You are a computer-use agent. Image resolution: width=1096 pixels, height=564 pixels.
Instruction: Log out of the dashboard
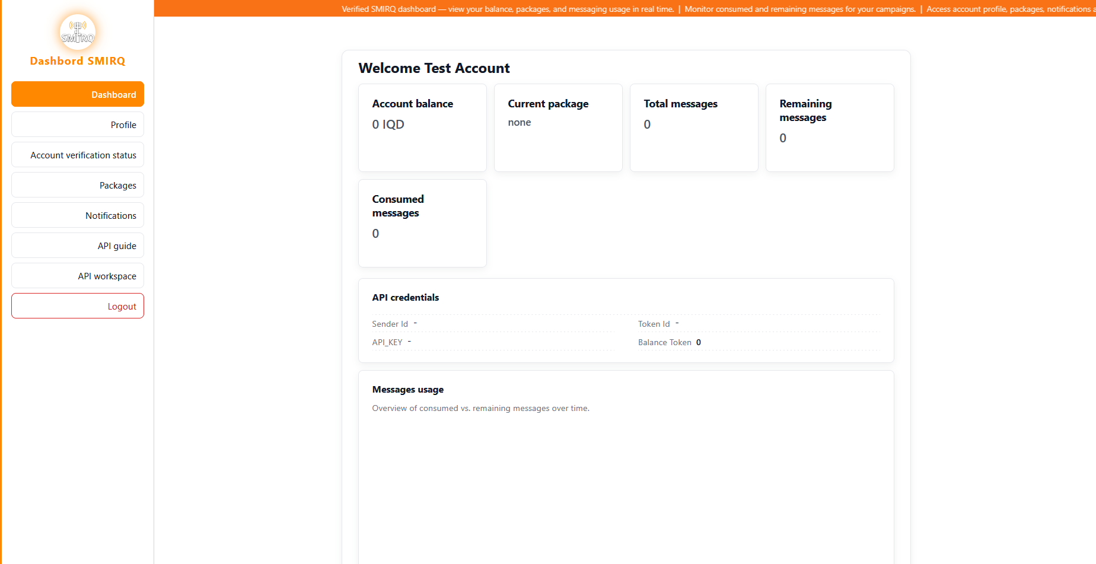pyautogui.click(x=77, y=306)
